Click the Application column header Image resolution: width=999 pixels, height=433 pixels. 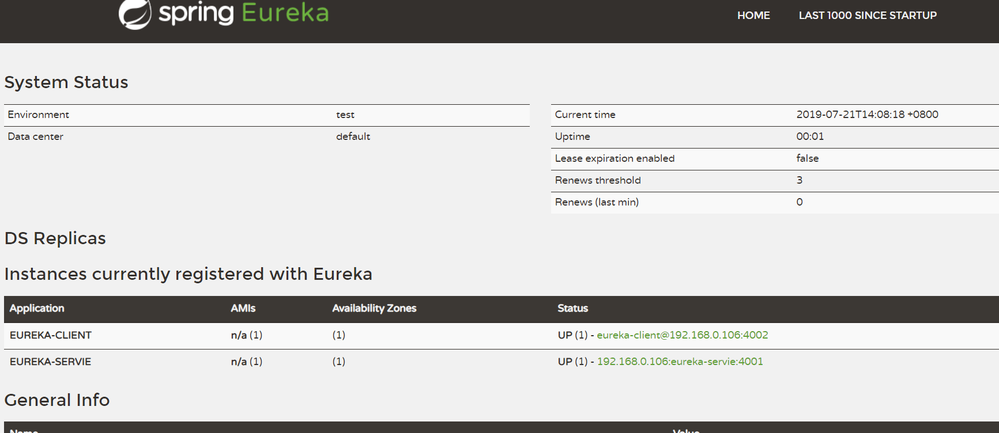tap(37, 309)
